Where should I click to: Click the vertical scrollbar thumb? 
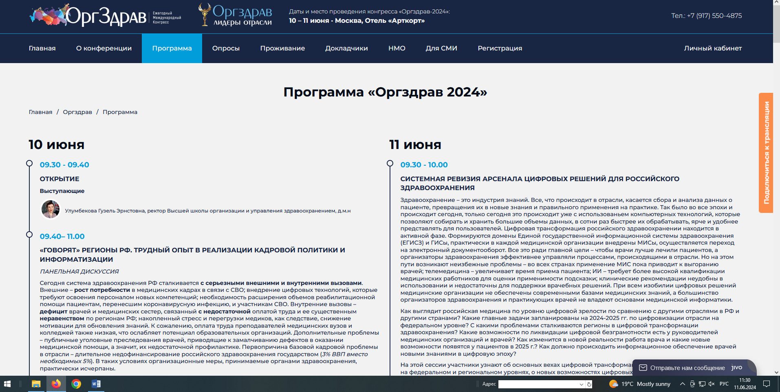776,24
